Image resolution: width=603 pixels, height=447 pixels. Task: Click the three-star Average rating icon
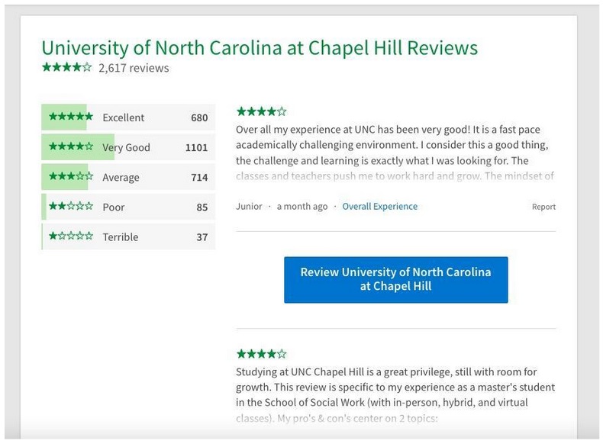(70, 177)
